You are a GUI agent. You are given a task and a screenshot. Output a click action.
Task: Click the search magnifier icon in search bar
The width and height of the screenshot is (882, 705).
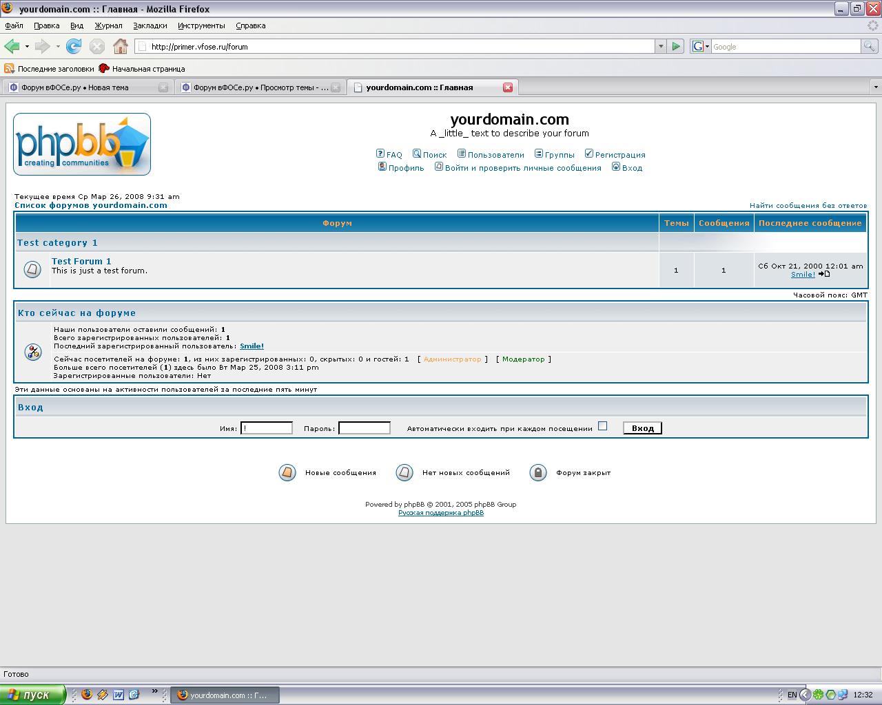click(x=870, y=46)
